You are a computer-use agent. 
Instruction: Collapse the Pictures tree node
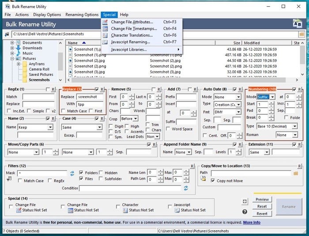point(12,59)
